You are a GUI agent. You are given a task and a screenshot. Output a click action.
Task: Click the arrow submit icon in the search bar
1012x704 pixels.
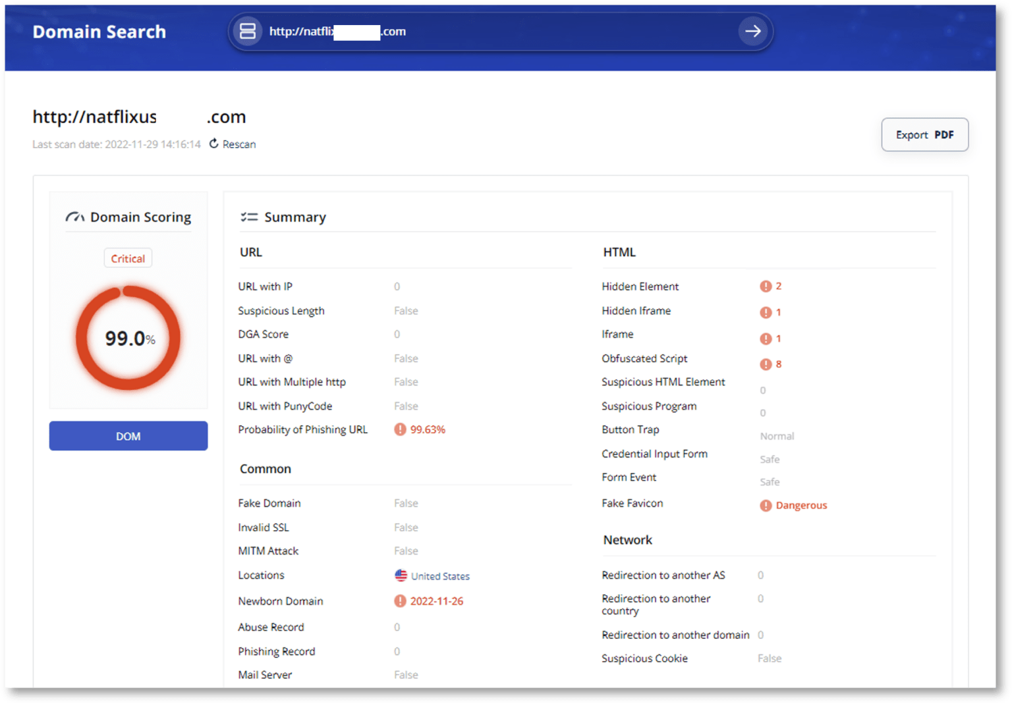click(752, 31)
